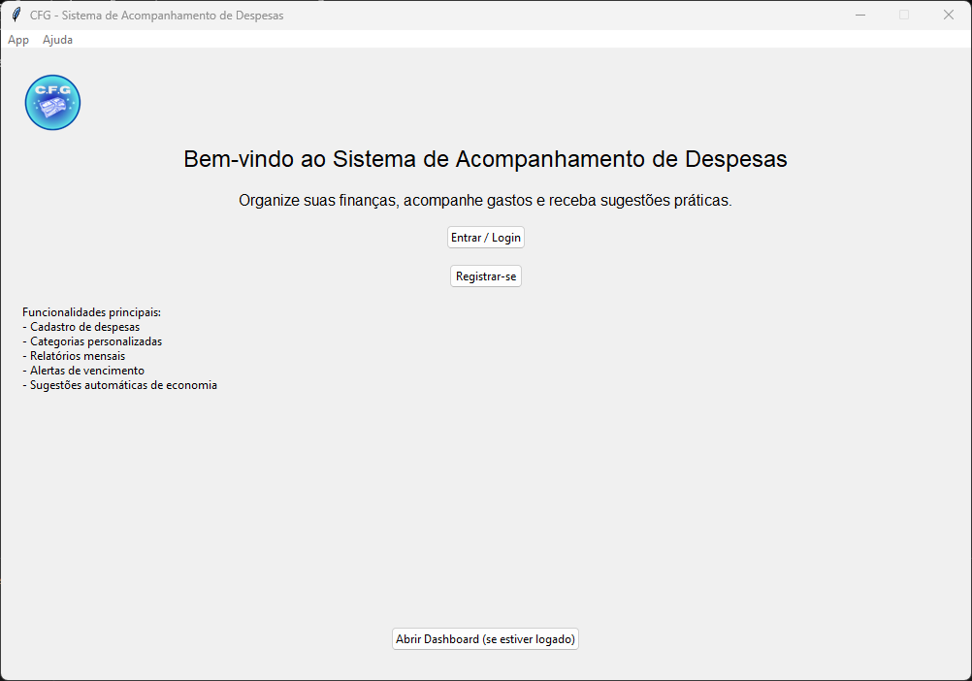Open the App menu
Screen dimensions: 972x681
(x=18, y=40)
